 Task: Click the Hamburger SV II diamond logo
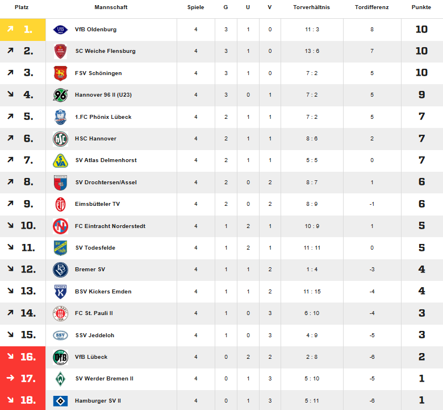pos(60,401)
